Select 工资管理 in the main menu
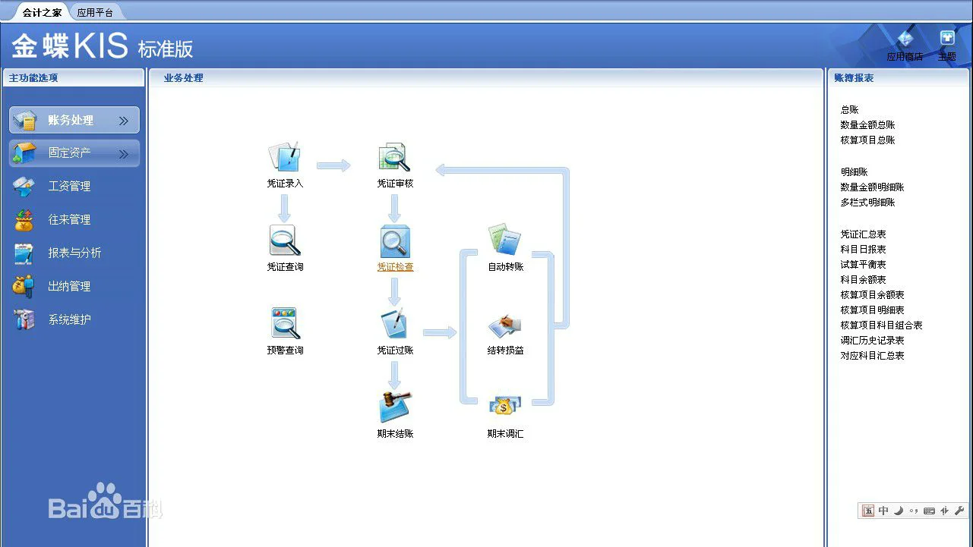The height and width of the screenshot is (547, 973). 69,186
